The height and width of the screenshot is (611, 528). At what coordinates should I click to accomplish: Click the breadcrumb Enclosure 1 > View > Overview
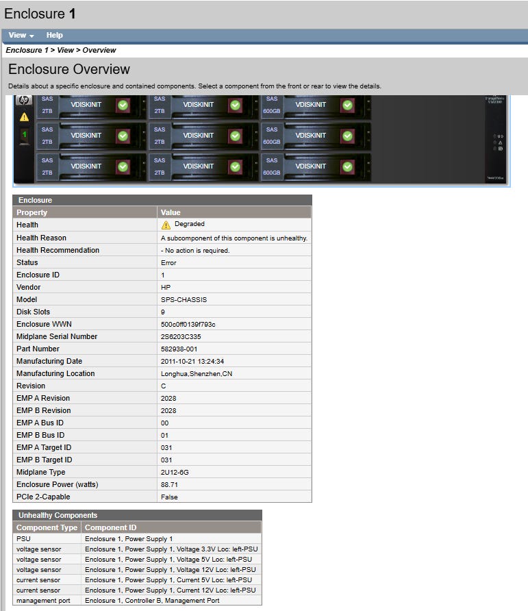pos(61,50)
